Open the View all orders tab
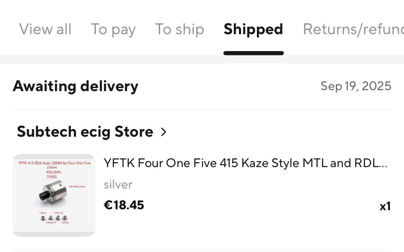Viewport: 404px width, 252px height. pos(45,29)
